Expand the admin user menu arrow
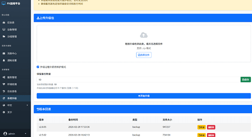The height and width of the screenshot is (137, 252). (26, 134)
